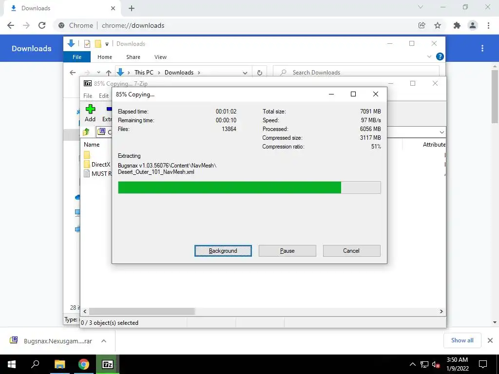Switch to Chrome in the taskbar
Viewport: 499px width, 374px height.
pyautogui.click(x=84, y=364)
